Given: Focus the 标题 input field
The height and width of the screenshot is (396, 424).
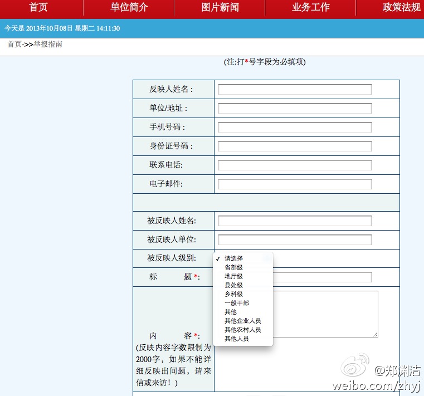Looking at the screenshot, I should coord(322,277).
